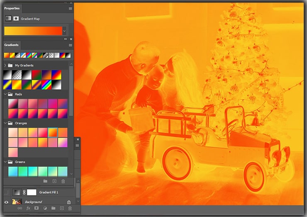Click the Gradients list scroll-down arrow
The height and width of the screenshot is (217, 307).
pos(71,174)
